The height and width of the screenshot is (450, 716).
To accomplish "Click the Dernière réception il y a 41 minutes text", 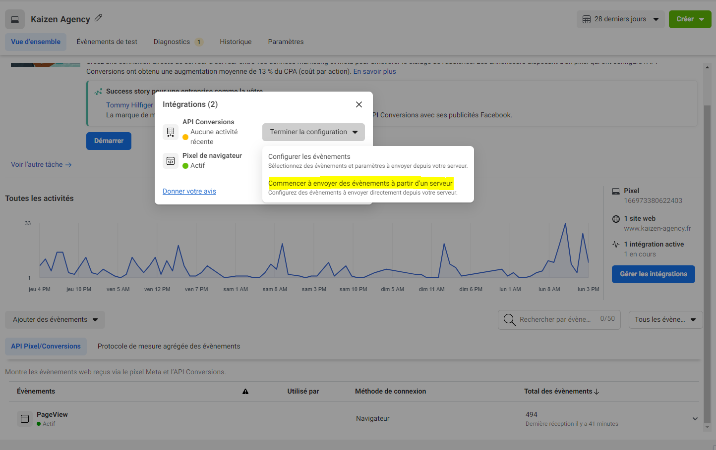I will [572, 424].
